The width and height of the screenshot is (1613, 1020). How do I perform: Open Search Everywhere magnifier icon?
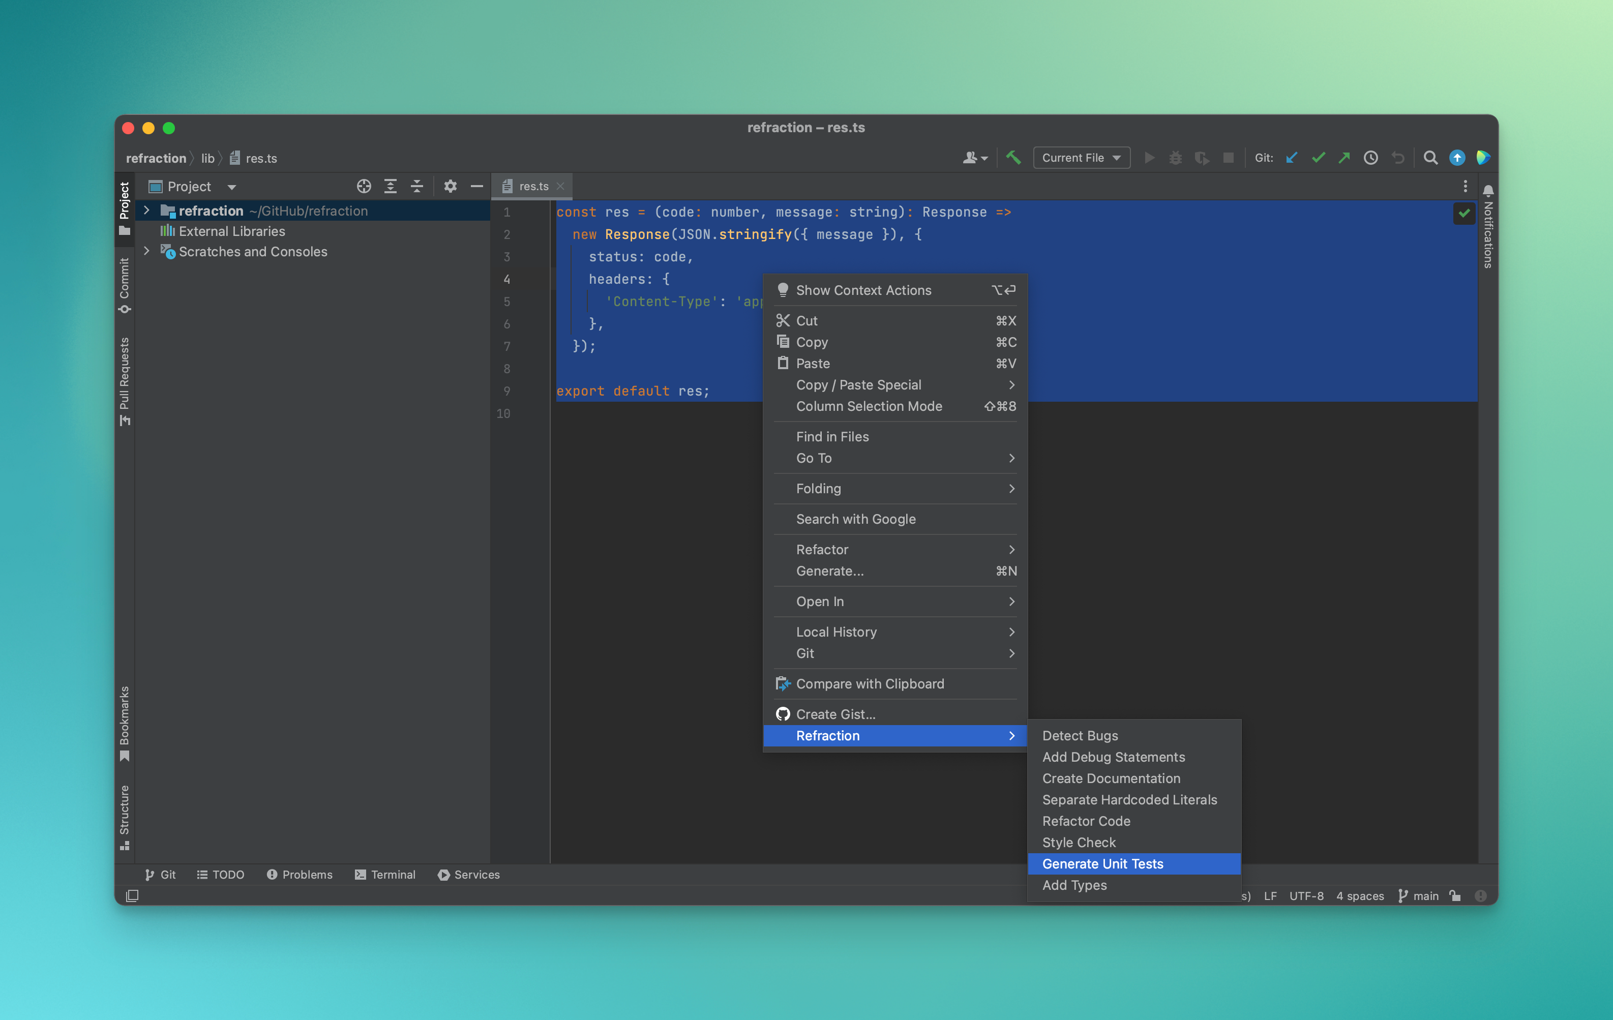click(1430, 158)
